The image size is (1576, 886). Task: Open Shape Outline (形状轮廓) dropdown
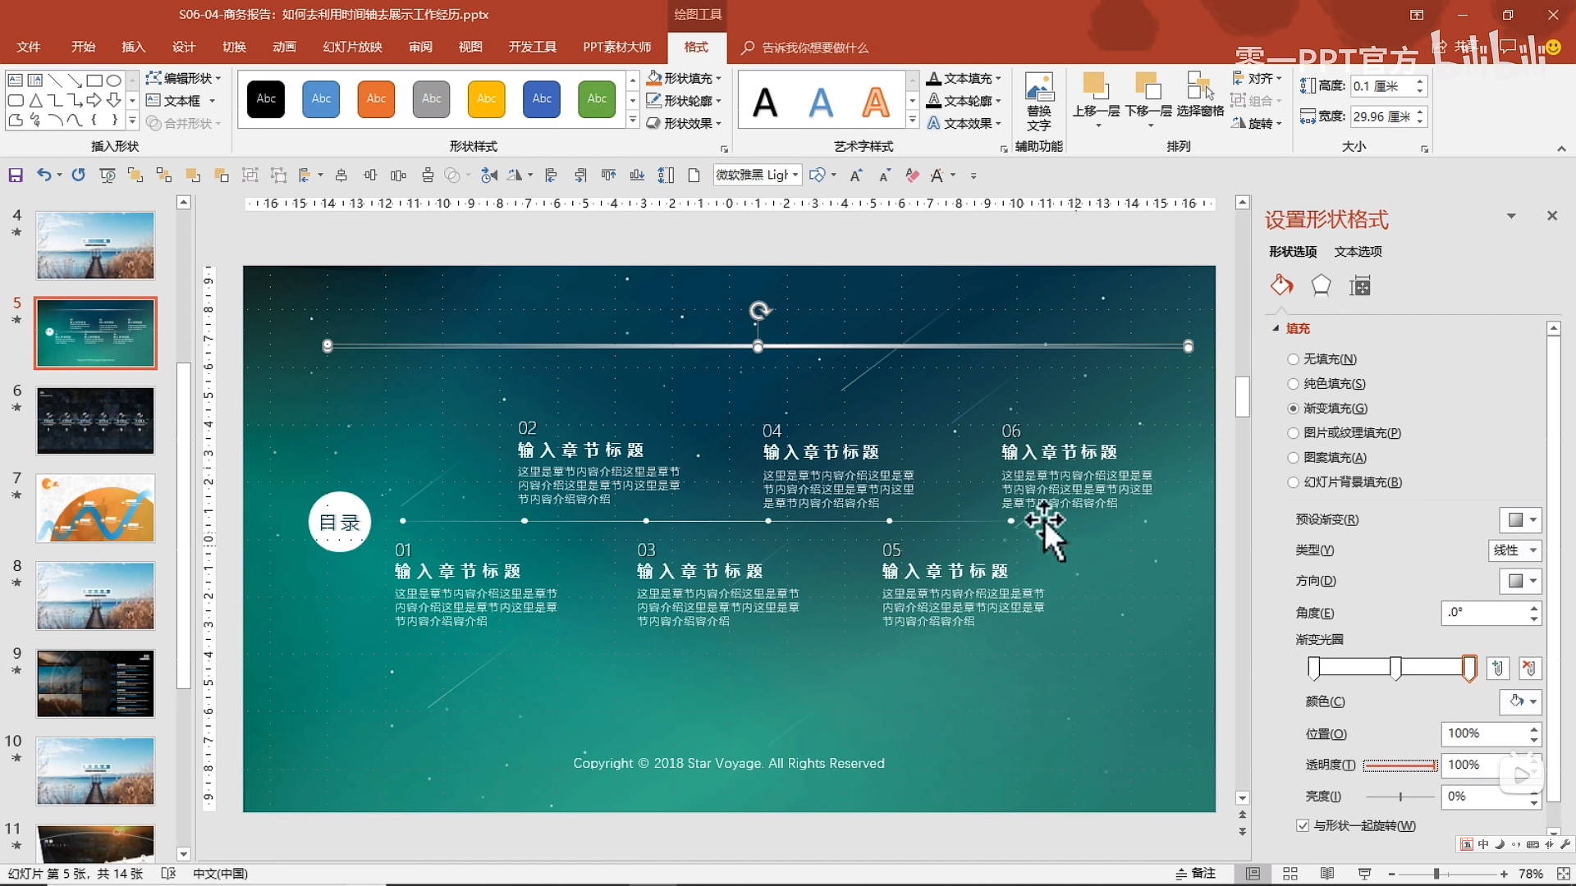click(x=684, y=100)
